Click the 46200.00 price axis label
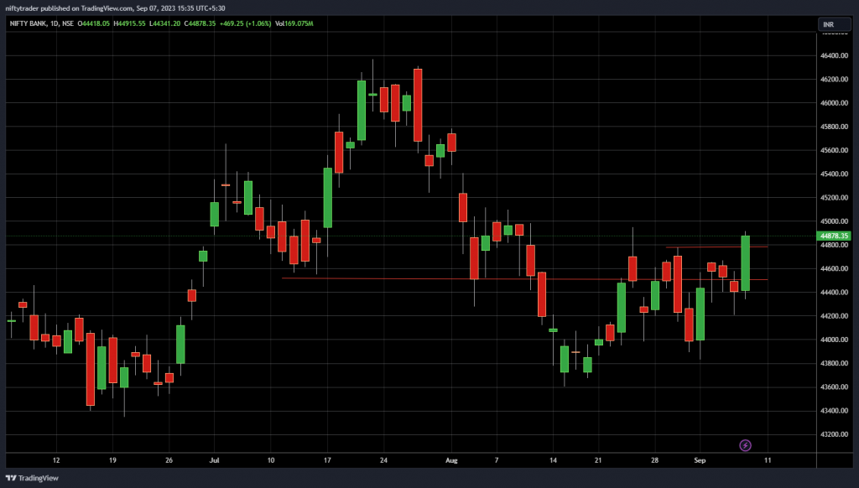Viewport: 859px width, 488px height. click(x=834, y=80)
